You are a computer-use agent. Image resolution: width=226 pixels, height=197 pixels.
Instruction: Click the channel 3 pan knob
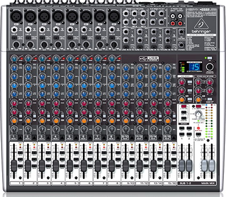point(42,129)
